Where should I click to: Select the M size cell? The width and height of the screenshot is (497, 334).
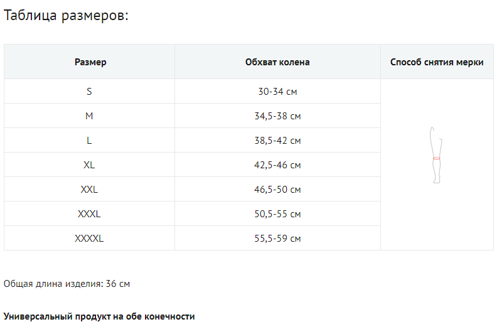89,116
